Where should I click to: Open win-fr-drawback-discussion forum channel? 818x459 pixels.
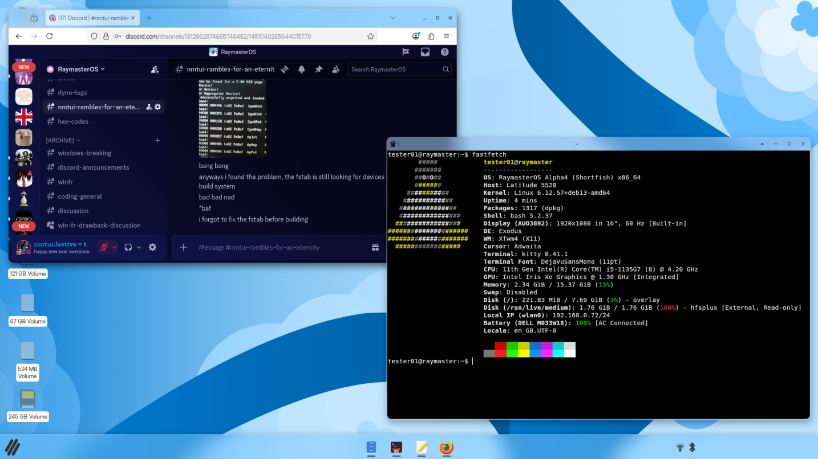pos(103,226)
